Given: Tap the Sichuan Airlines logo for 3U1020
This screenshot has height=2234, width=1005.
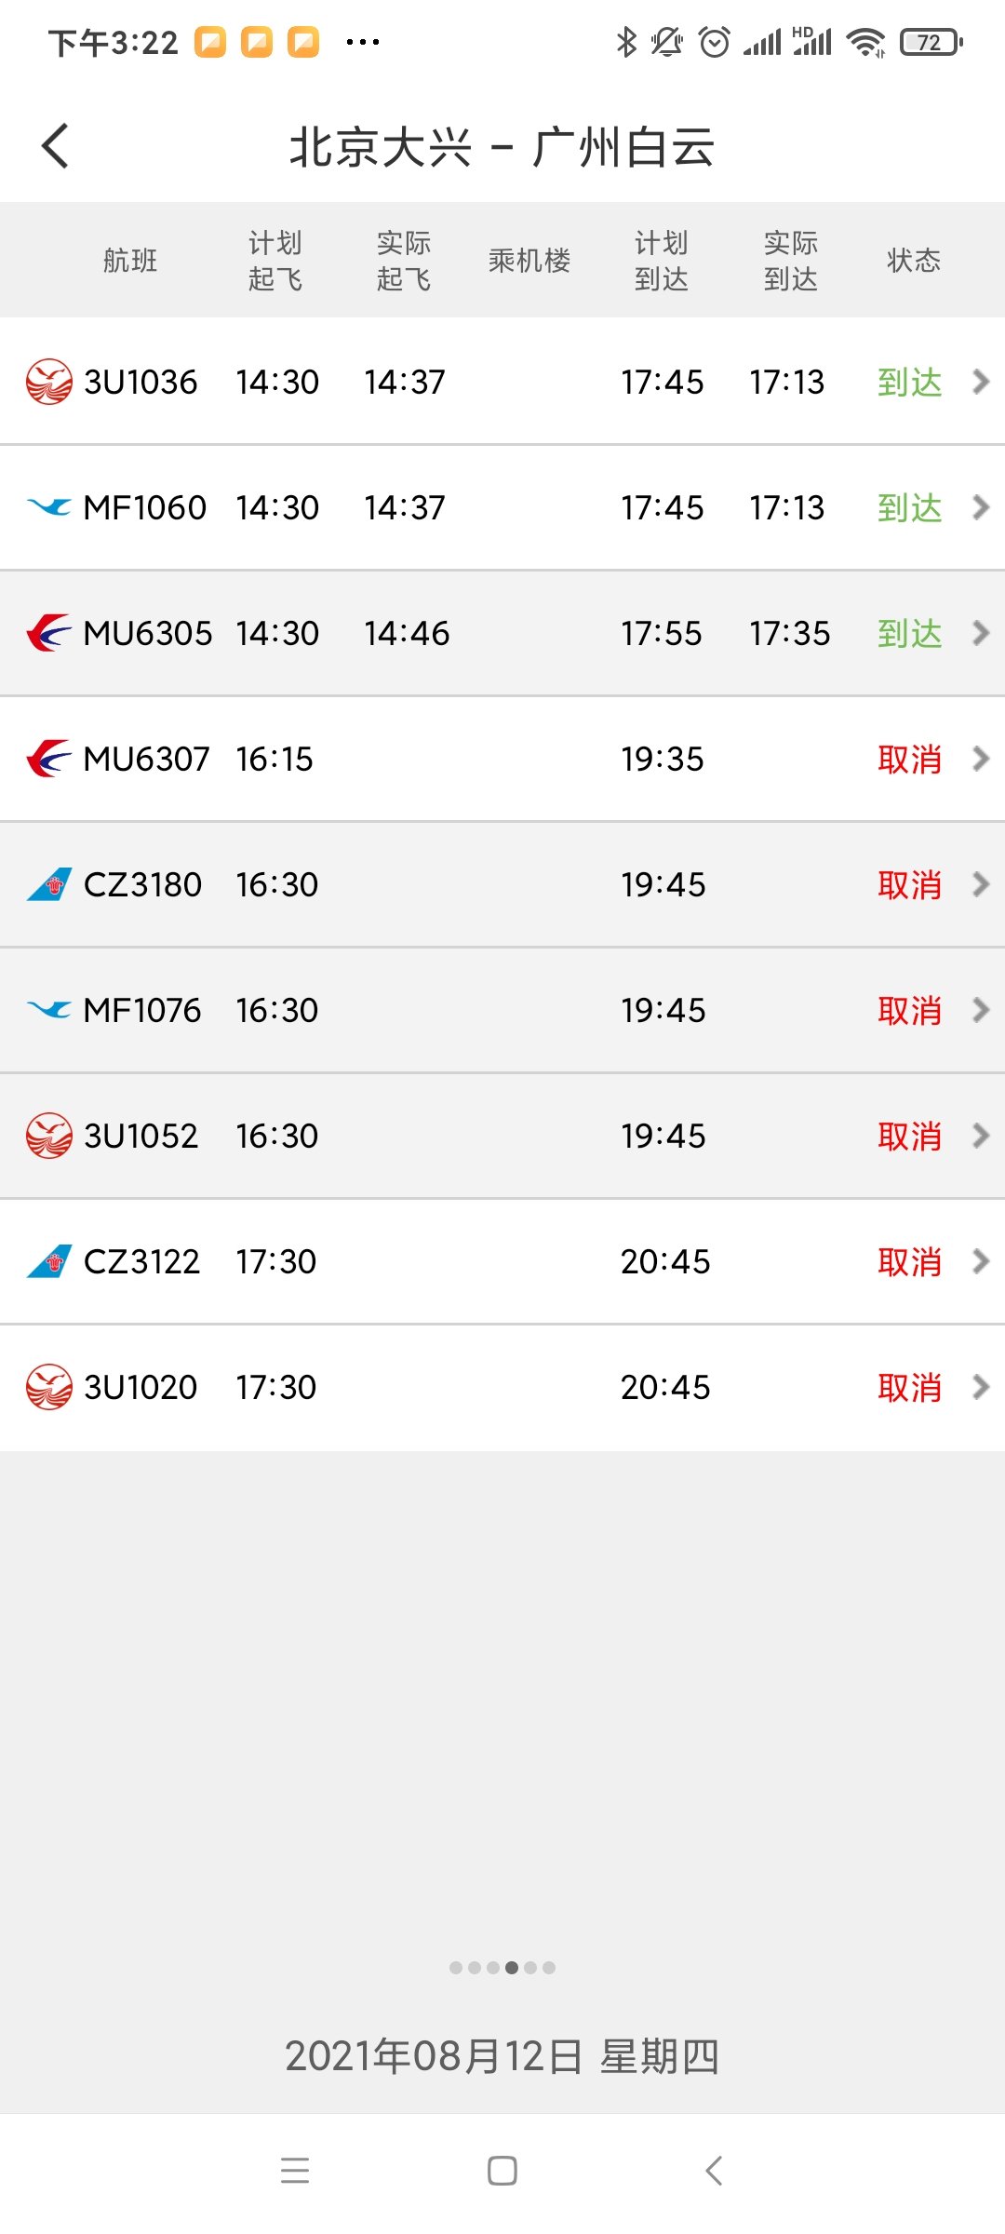Looking at the screenshot, I should (x=48, y=1387).
